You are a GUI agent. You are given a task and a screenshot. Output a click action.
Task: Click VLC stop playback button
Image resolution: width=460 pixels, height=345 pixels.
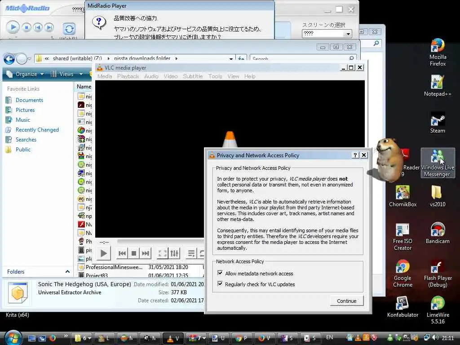coord(134,253)
